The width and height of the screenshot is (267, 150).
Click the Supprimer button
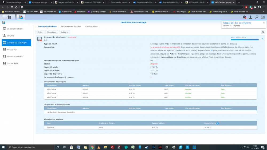[52, 32]
